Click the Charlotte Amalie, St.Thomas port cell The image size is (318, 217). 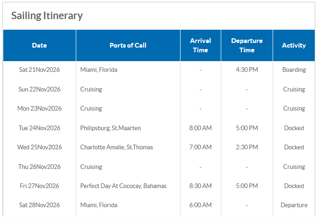tap(116, 147)
